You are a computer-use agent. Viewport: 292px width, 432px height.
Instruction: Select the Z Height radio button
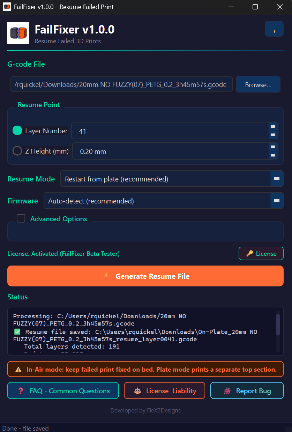17,151
